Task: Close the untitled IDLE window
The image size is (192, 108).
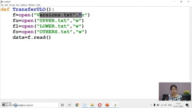Action: pos(188,2)
